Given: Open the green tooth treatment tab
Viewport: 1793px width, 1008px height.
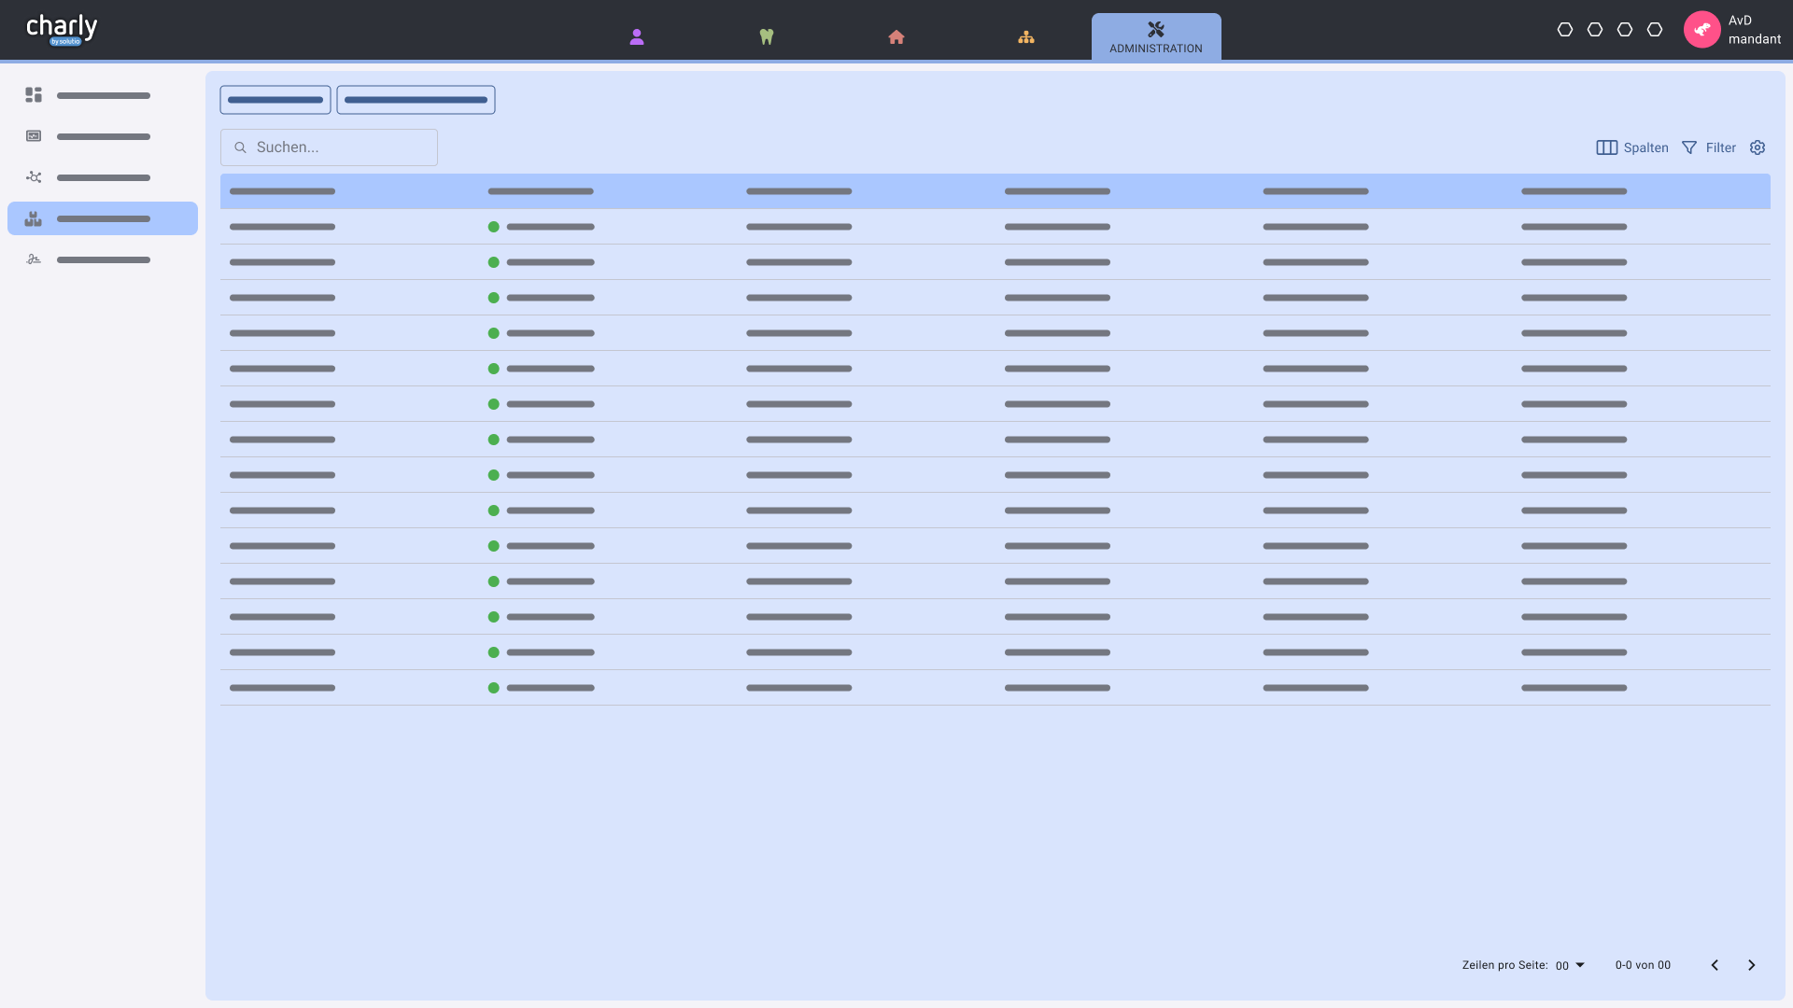Looking at the screenshot, I should 767,37.
